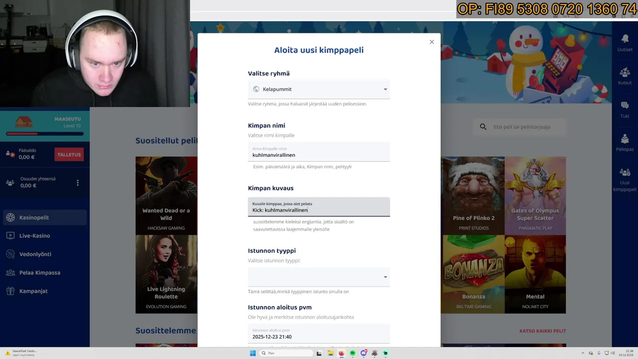
Task: Click the Kampanjat gift icon
Action: pyautogui.click(x=10, y=291)
